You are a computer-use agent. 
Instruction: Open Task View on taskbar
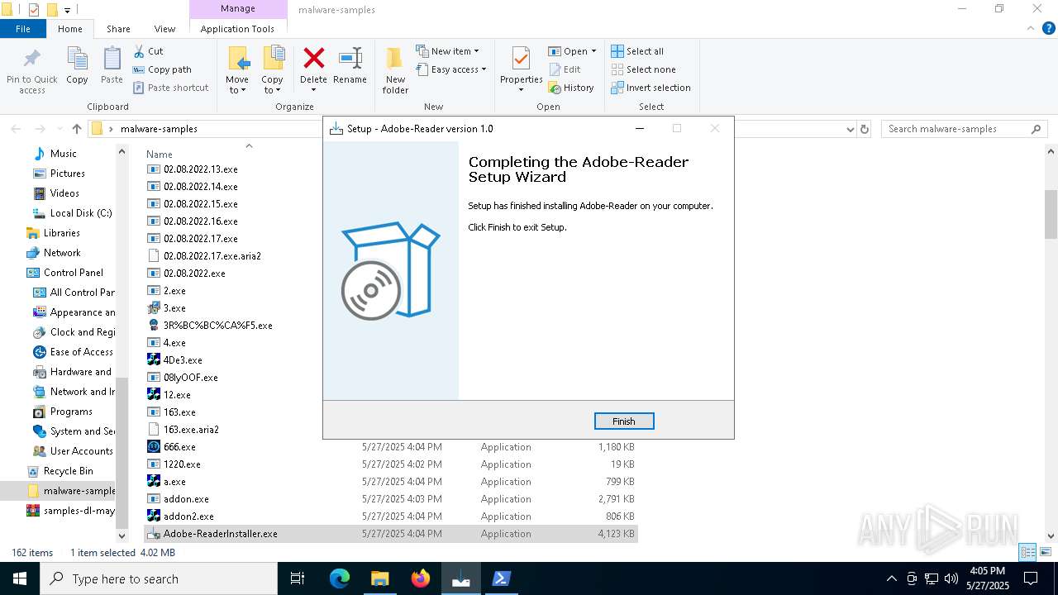(x=298, y=578)
